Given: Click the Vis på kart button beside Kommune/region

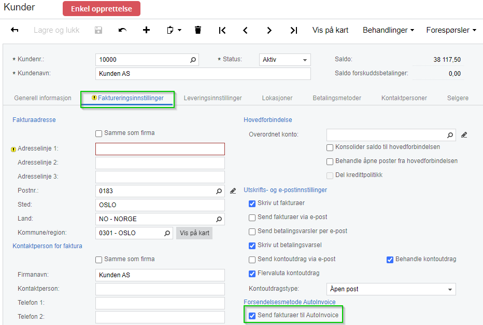Looking at the screenshot, I should tap(194, 233).
